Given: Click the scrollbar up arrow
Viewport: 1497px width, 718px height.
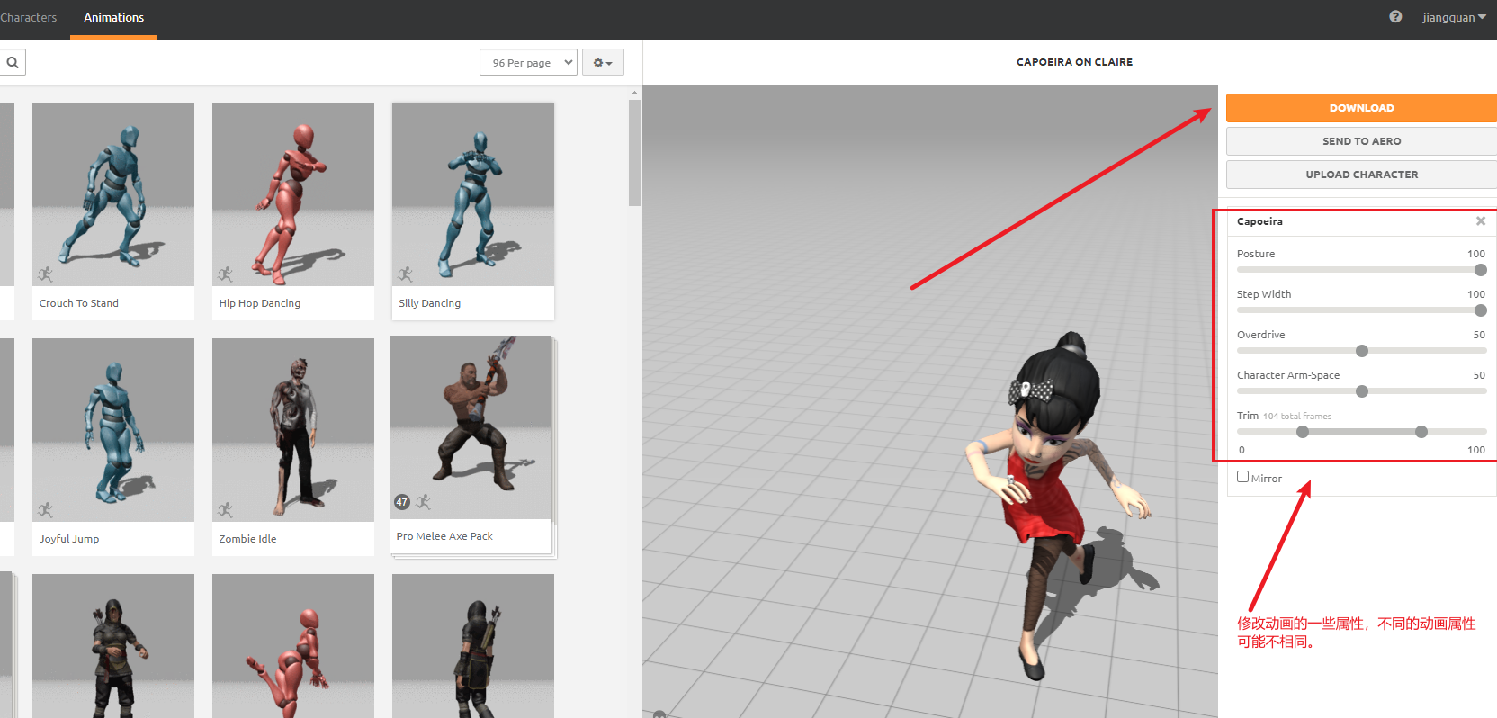Looking at the screenshot, I should (x=634, y=93).
